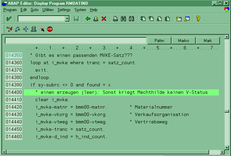
Task: Select line number 014350
Action: [x=14, y=55]
